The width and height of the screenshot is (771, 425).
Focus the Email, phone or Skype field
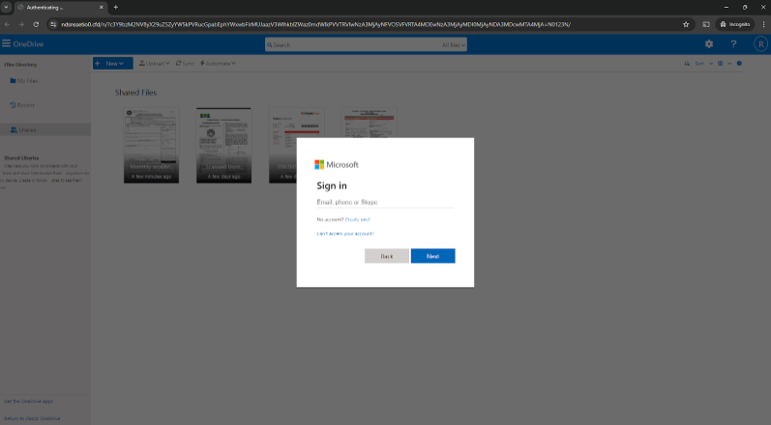coord(385,202)
